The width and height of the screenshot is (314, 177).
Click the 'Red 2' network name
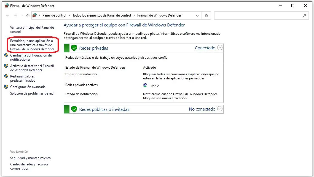[x=155, y=86]
